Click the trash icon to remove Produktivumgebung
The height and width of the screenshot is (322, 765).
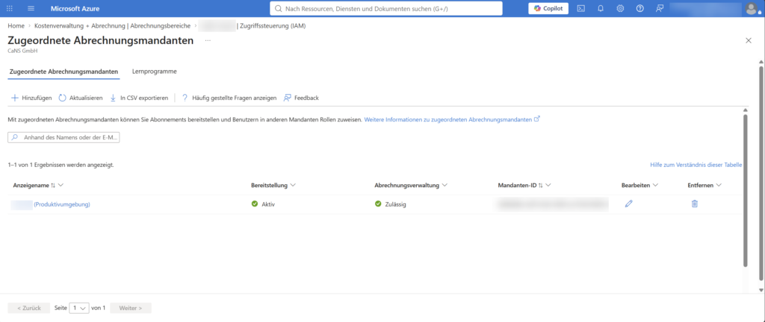pyautogui.click(x=694, y=203)
